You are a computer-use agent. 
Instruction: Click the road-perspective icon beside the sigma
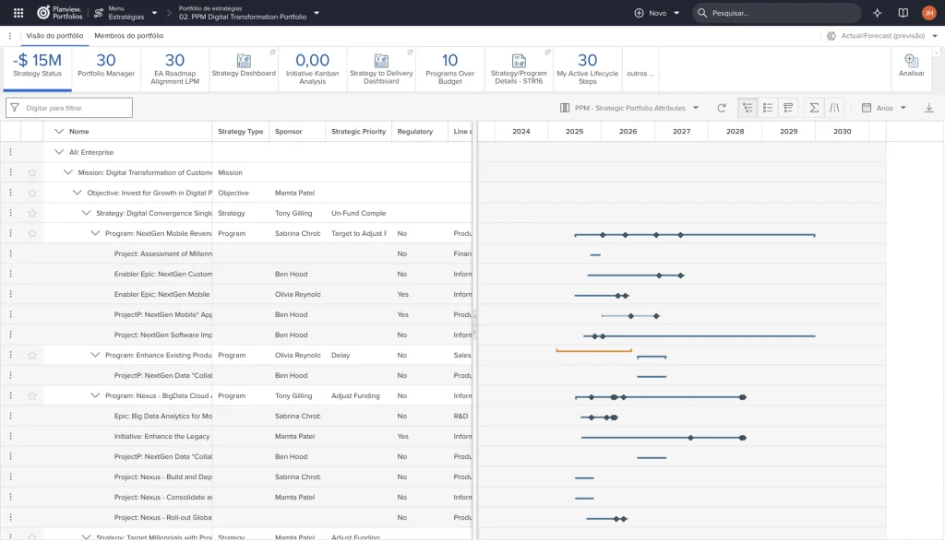pyautogui.click(x=834, y=108)
